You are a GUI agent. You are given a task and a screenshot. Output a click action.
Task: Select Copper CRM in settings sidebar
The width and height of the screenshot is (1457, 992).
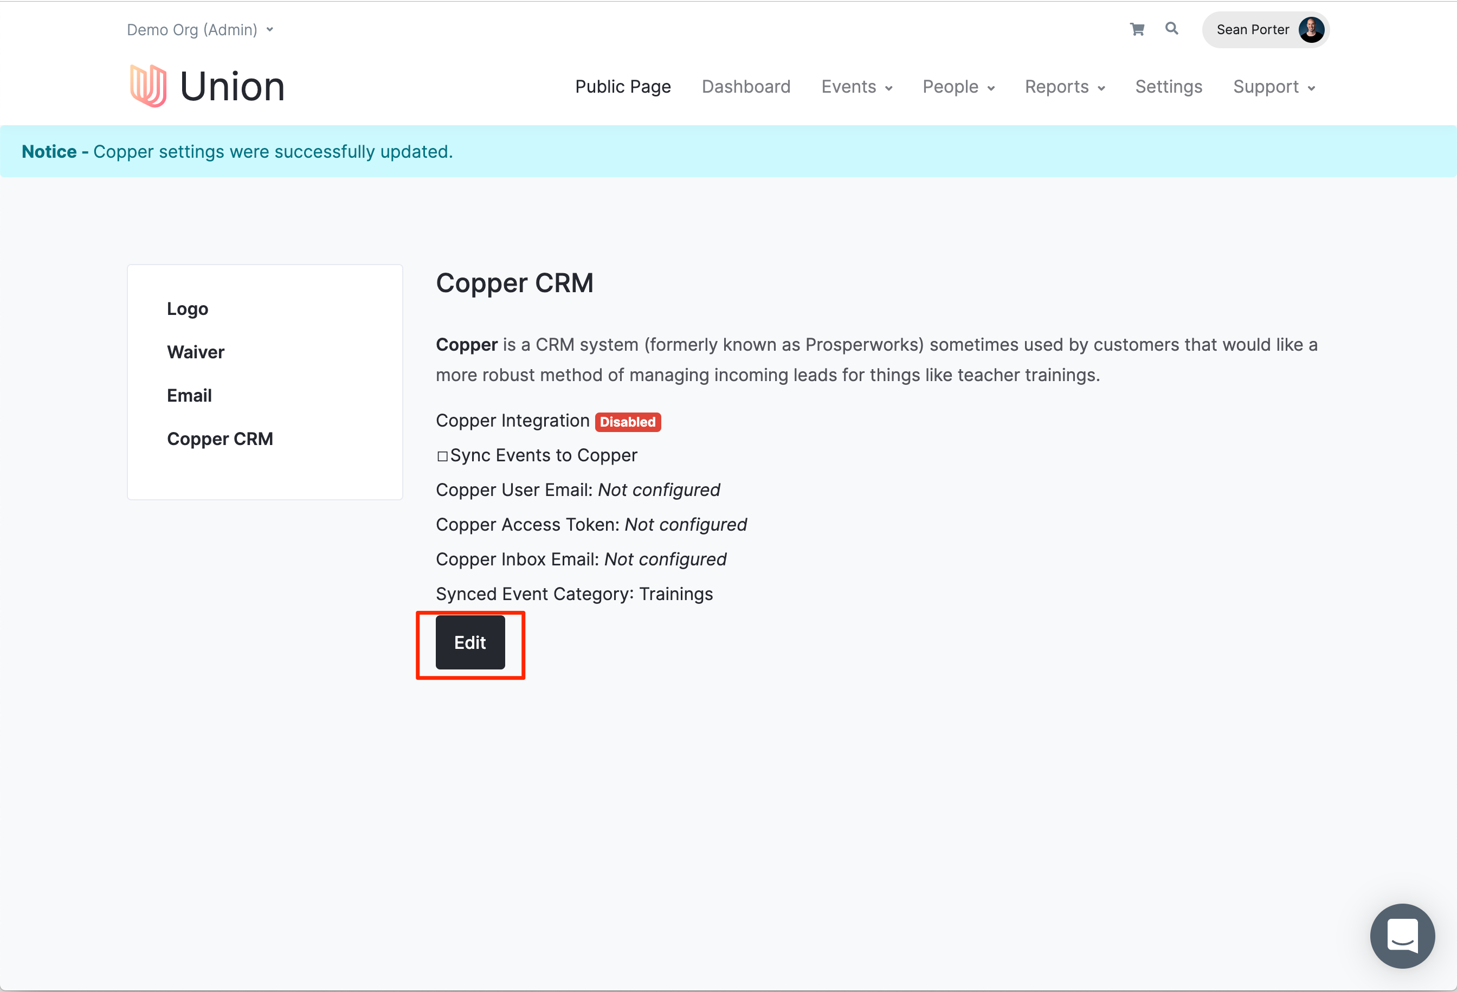pyautogui.click(x=220, y=439)
